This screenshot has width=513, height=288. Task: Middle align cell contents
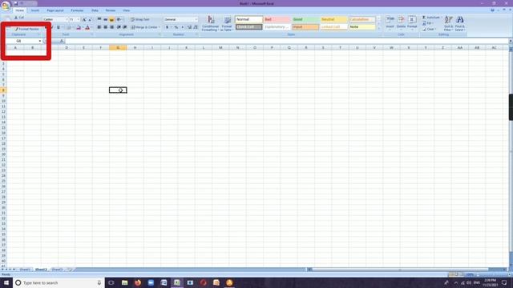click(105, 19)
